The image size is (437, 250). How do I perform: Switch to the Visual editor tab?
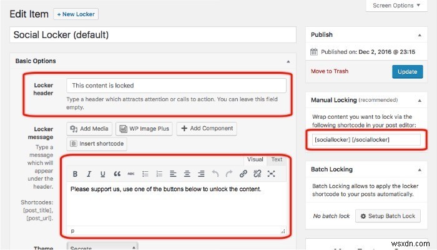(x=255, y=159)
